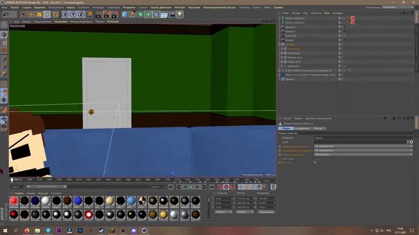419x235 pixels.
Task: Play the animation forward
Action: coord(191,187)
